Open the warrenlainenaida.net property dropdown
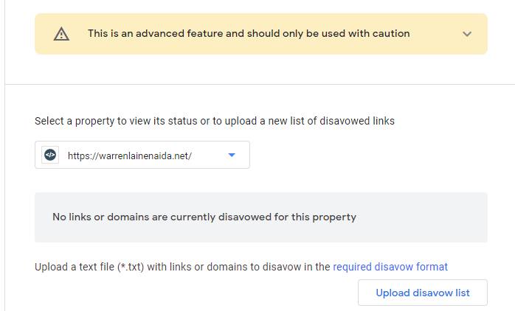 click(x=142, y=155)
